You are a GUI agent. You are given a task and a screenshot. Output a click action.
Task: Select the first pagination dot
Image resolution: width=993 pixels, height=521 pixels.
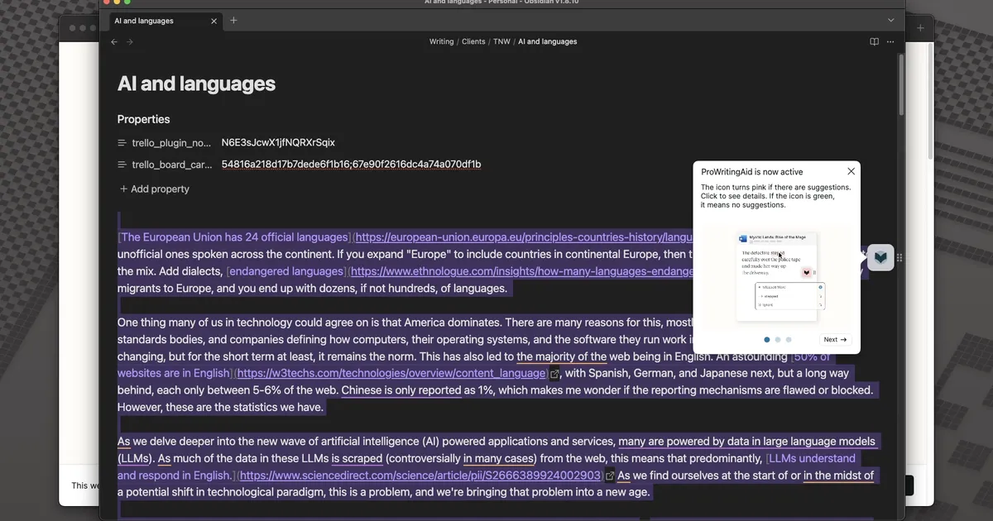tap(767, 340)
